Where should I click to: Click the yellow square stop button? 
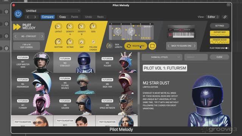tap(152, 46)
